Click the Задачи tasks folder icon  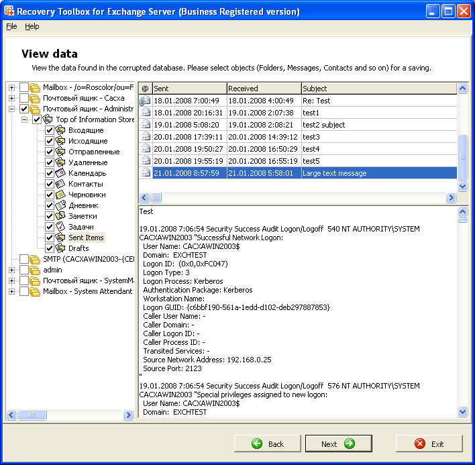[60, 227]
